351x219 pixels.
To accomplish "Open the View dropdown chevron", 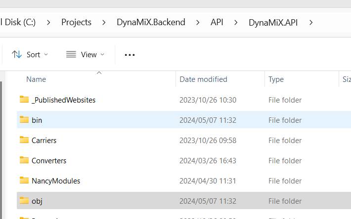I will (103, 54).
